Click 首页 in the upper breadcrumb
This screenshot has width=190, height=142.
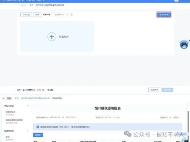pyautogui.click(x=31, y=5)
